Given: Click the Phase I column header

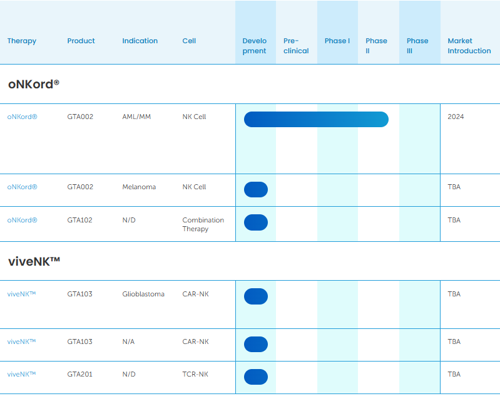Looking at the screenshot, I should [337, 41].
